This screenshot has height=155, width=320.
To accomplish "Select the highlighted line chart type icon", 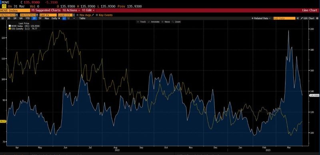I will coord(64,18).
